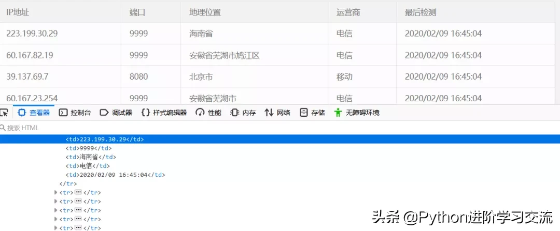The width and height of the screenshot is (560, 231).
Task: Click the 样式编辑器 curly braces icon
Action: pyautogui.click(x=146, y=112)
